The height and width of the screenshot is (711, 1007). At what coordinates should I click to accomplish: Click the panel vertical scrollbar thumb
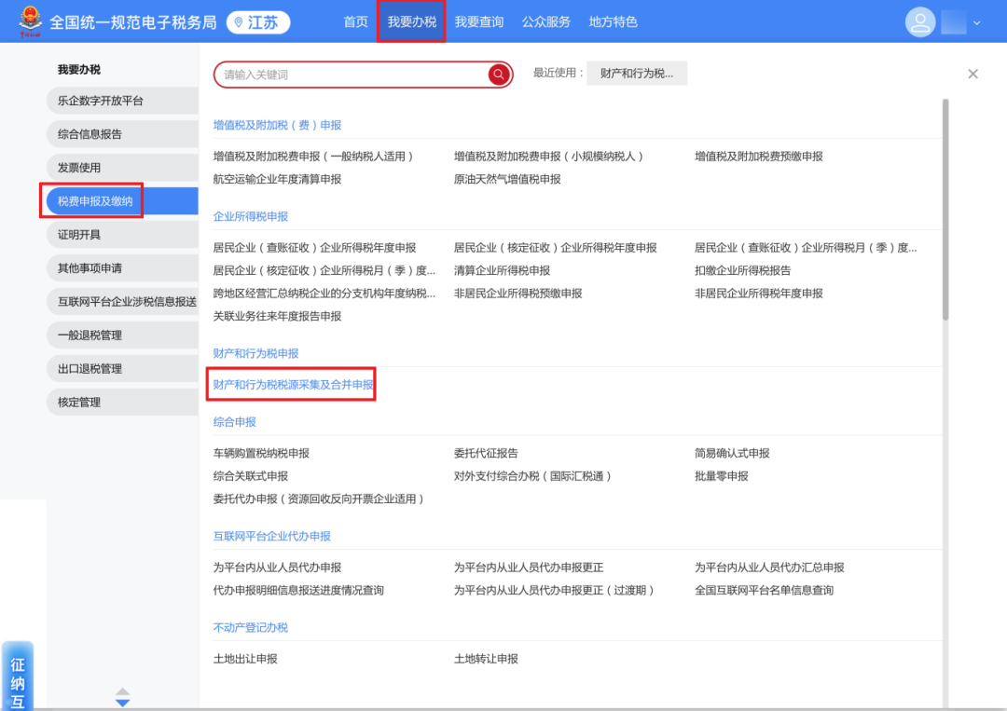[945, 209]
